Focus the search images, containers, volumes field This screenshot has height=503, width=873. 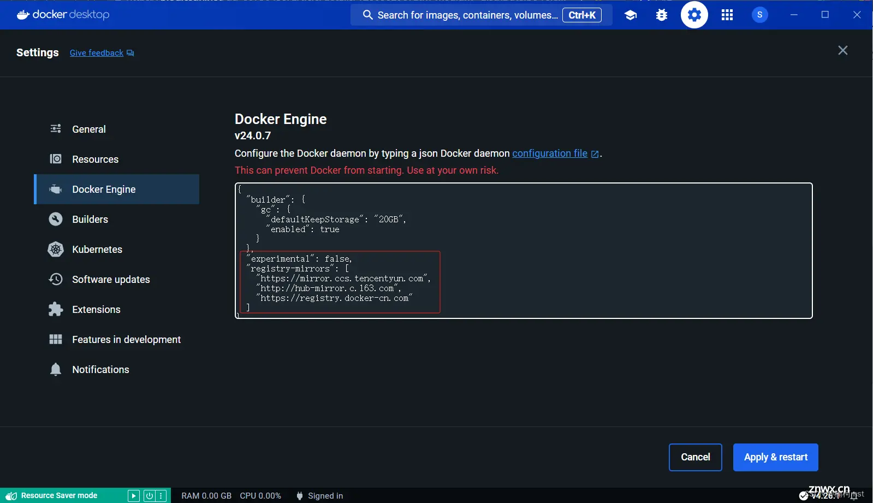481,15
